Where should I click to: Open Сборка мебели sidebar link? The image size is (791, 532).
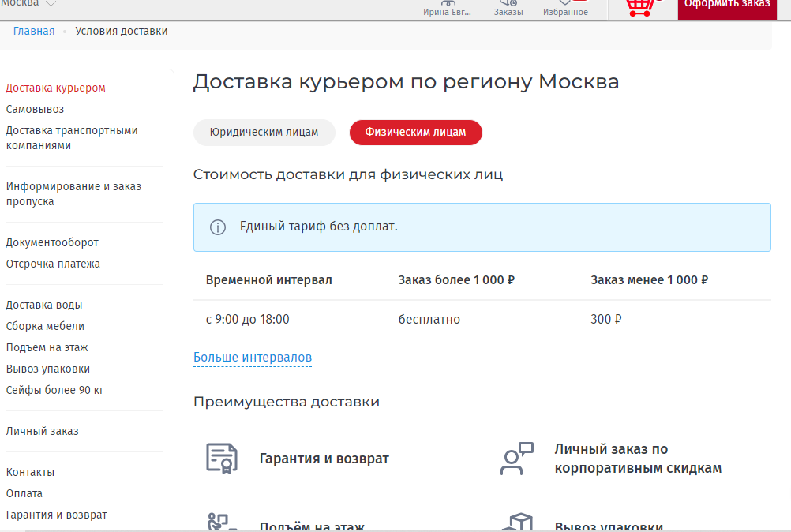click(x=45, y=326)
